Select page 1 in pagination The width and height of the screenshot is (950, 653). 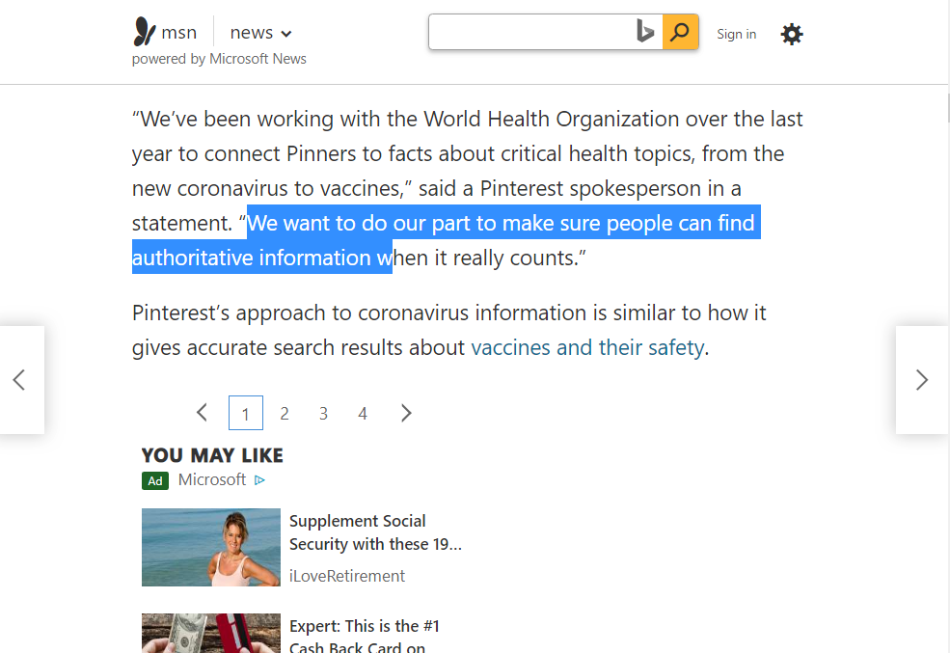point(245,413)
